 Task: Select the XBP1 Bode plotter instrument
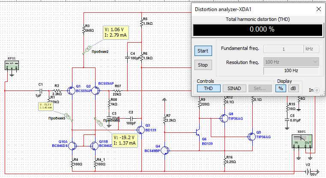pyautogui.click(x=302, y=143)
